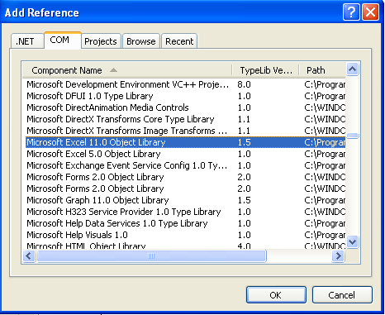This screenshot has width=385, height=315.
Task: Click the path cell of Help Visuals 1.0 row
Action: click(x=325, y=235)
